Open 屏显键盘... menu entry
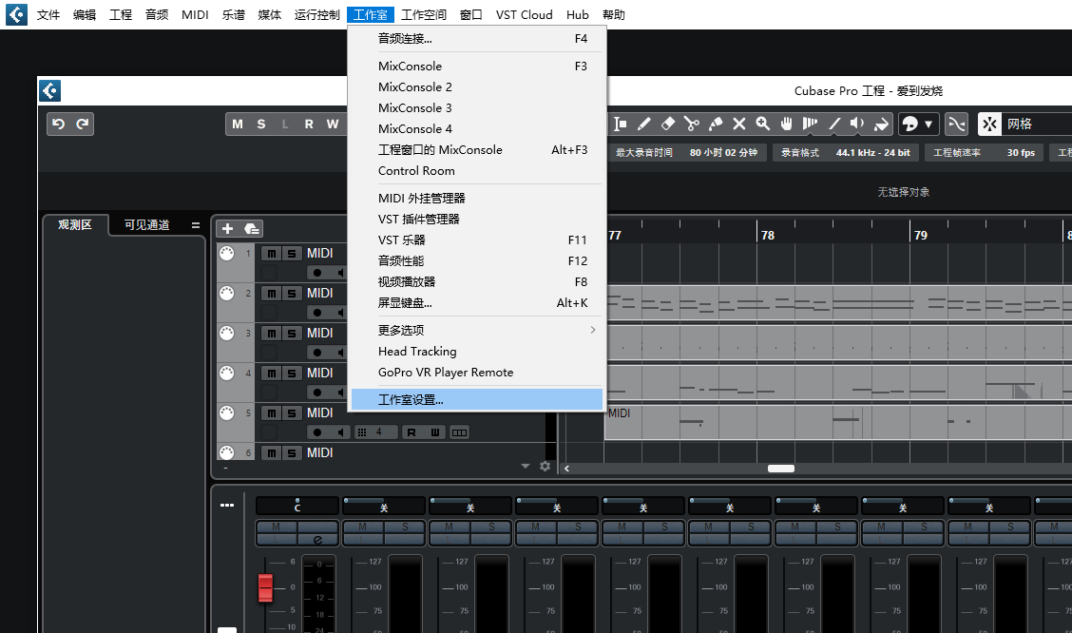 tap(476, 303)
